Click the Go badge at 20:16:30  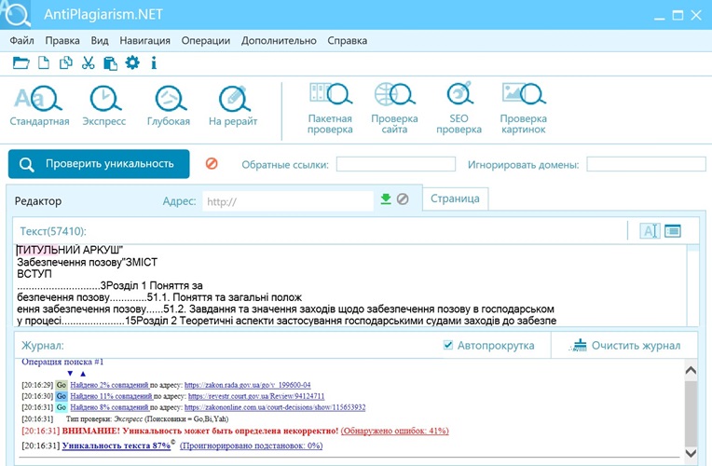62,396
